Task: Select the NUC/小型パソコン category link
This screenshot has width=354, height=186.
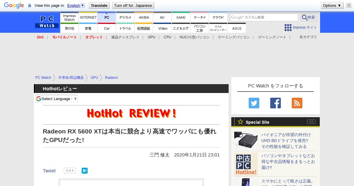Action: [x=194, y=37]
